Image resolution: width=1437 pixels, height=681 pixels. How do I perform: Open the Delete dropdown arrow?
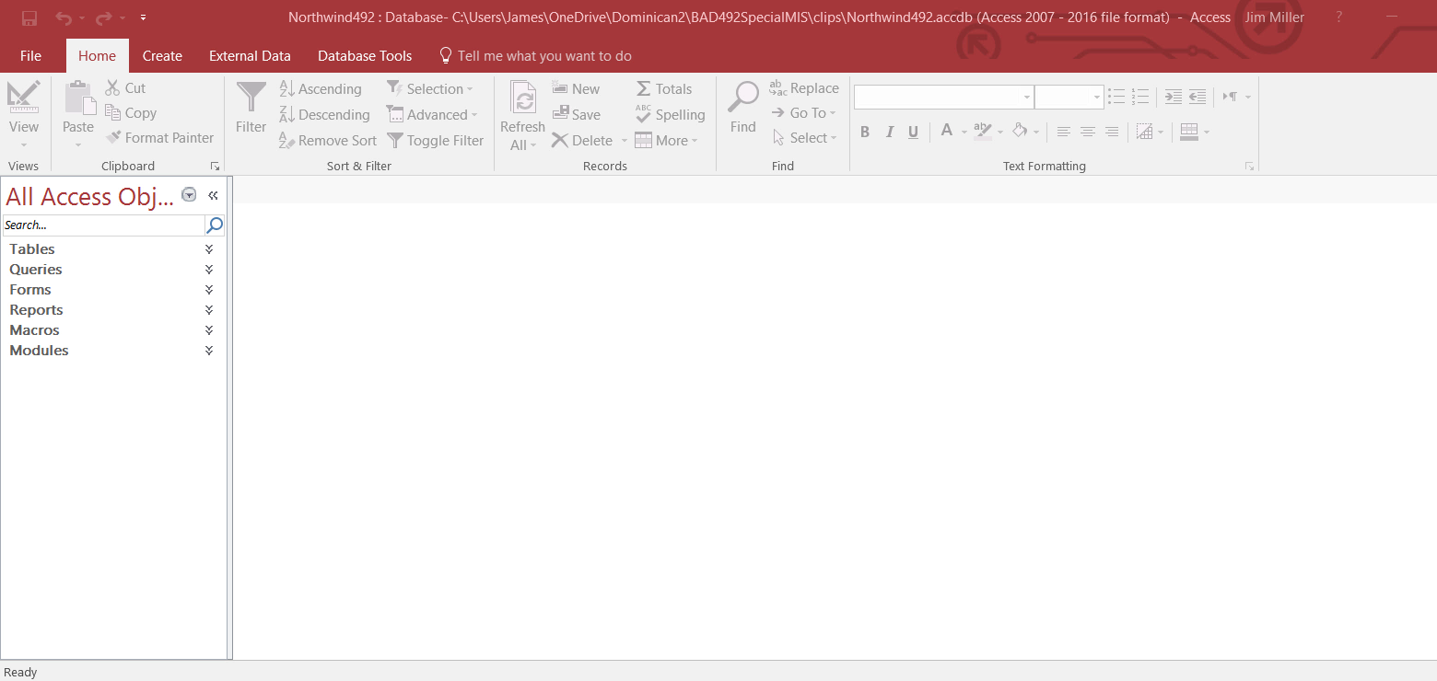(x=624, y=141)
